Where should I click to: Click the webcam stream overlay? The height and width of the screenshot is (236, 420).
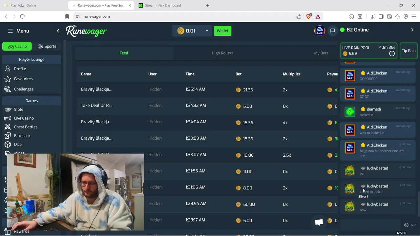[75, 192]
